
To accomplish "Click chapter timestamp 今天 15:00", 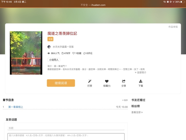I will [x=122, y=107].
